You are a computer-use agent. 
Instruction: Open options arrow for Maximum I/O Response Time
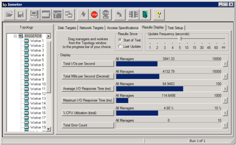point(225,100)
